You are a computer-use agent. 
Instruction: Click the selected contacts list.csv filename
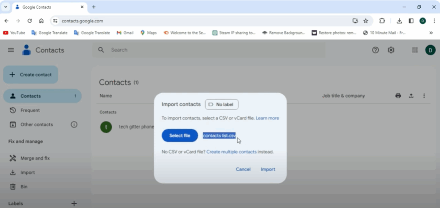point(219,135)
